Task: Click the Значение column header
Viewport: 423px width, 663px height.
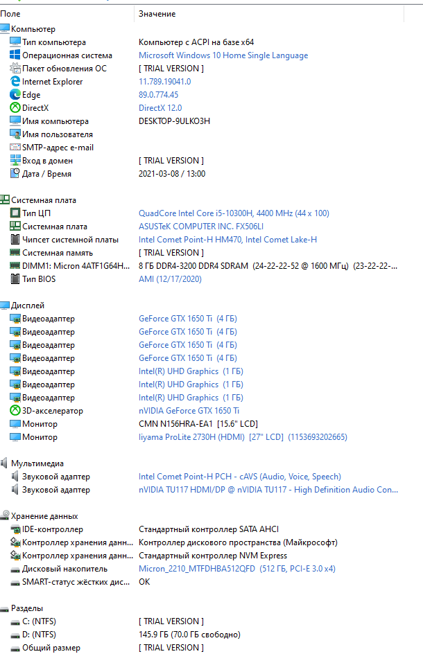Action: point(157,14)
